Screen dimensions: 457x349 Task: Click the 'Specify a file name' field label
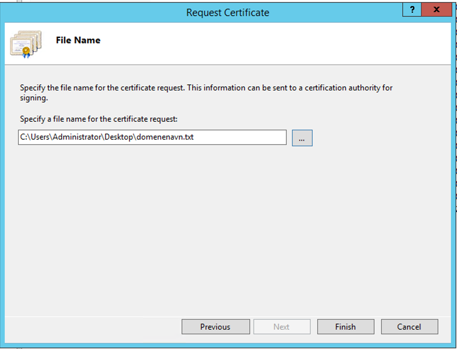[x=99, y=119]
